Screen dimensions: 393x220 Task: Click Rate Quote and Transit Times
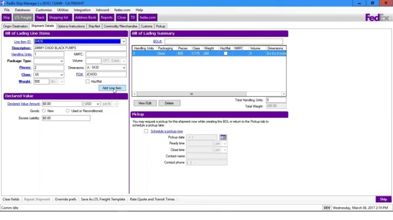click(152, 199)
